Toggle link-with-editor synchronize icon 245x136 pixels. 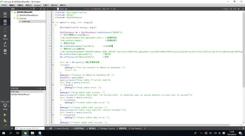coord(37,9)
